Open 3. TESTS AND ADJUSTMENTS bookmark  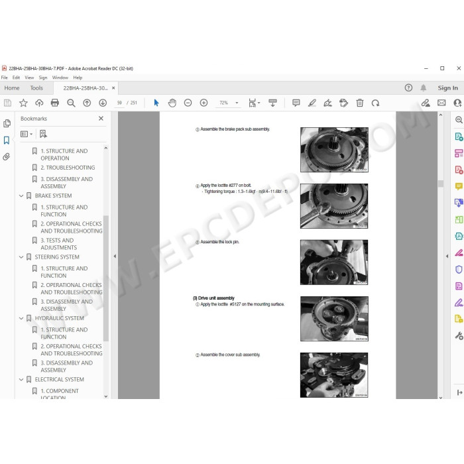tap(59, 244)
